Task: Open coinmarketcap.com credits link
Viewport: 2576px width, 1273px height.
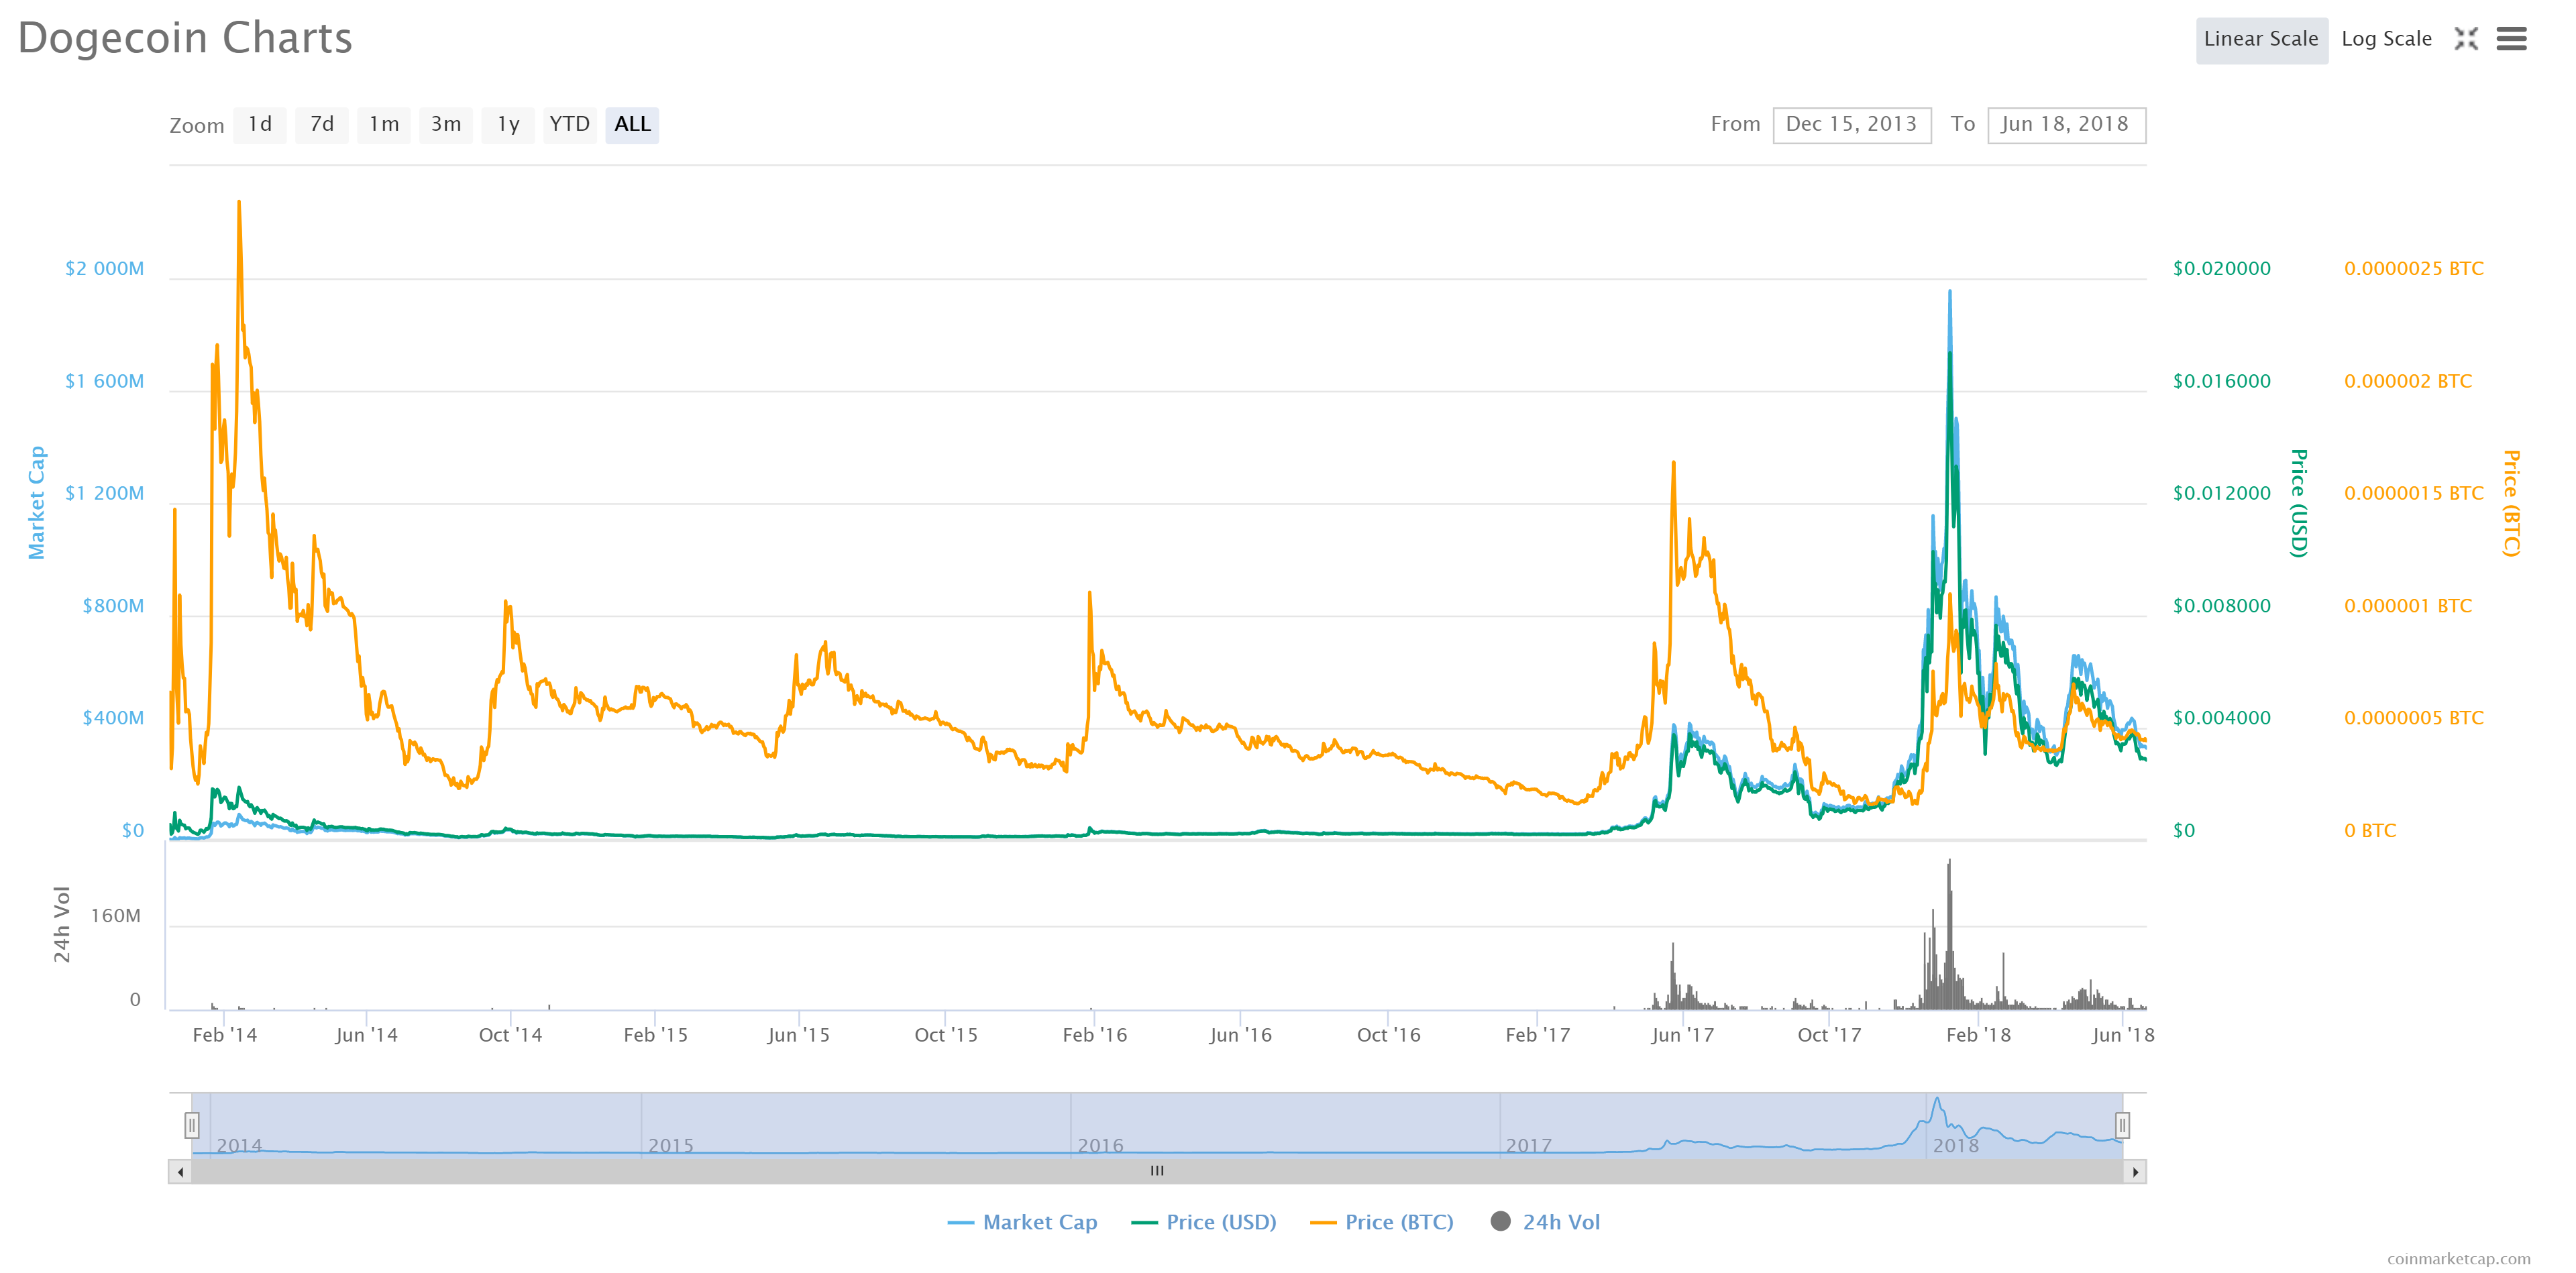Action: click(x=2459, y=1259)
